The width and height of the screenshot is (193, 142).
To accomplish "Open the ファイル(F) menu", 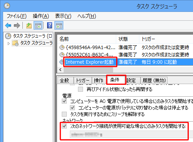I will (x=17, y=16).
